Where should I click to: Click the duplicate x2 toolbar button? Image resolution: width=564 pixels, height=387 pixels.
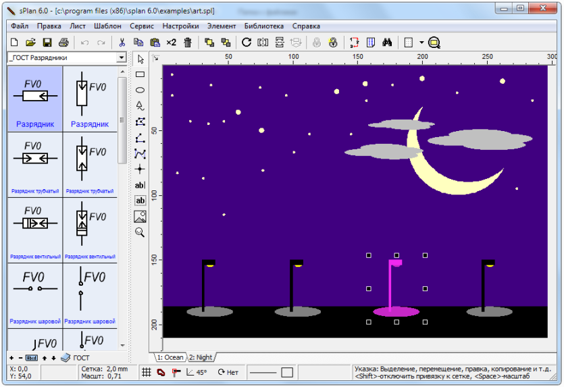click(171, 43)
